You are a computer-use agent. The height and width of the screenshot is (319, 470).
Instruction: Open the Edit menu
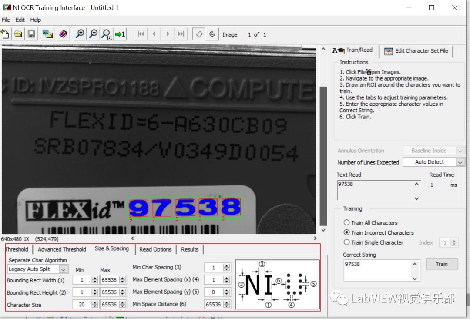pyautogui.click(x=20, y=20)
